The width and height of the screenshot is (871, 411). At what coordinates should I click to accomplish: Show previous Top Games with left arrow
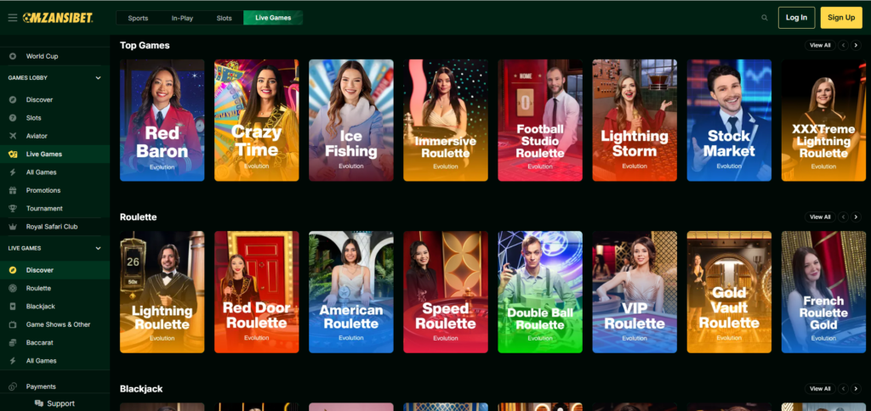[843, 46]
